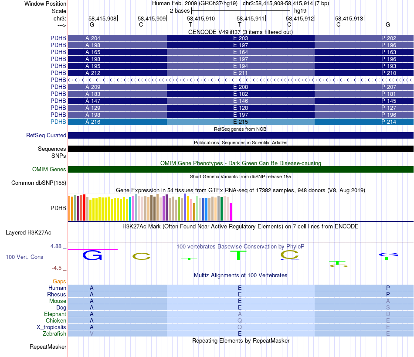This screenshot has height=357, width=414.
Task: Select the light-blue PDHB label beside A 216
Action: (58, 122)
